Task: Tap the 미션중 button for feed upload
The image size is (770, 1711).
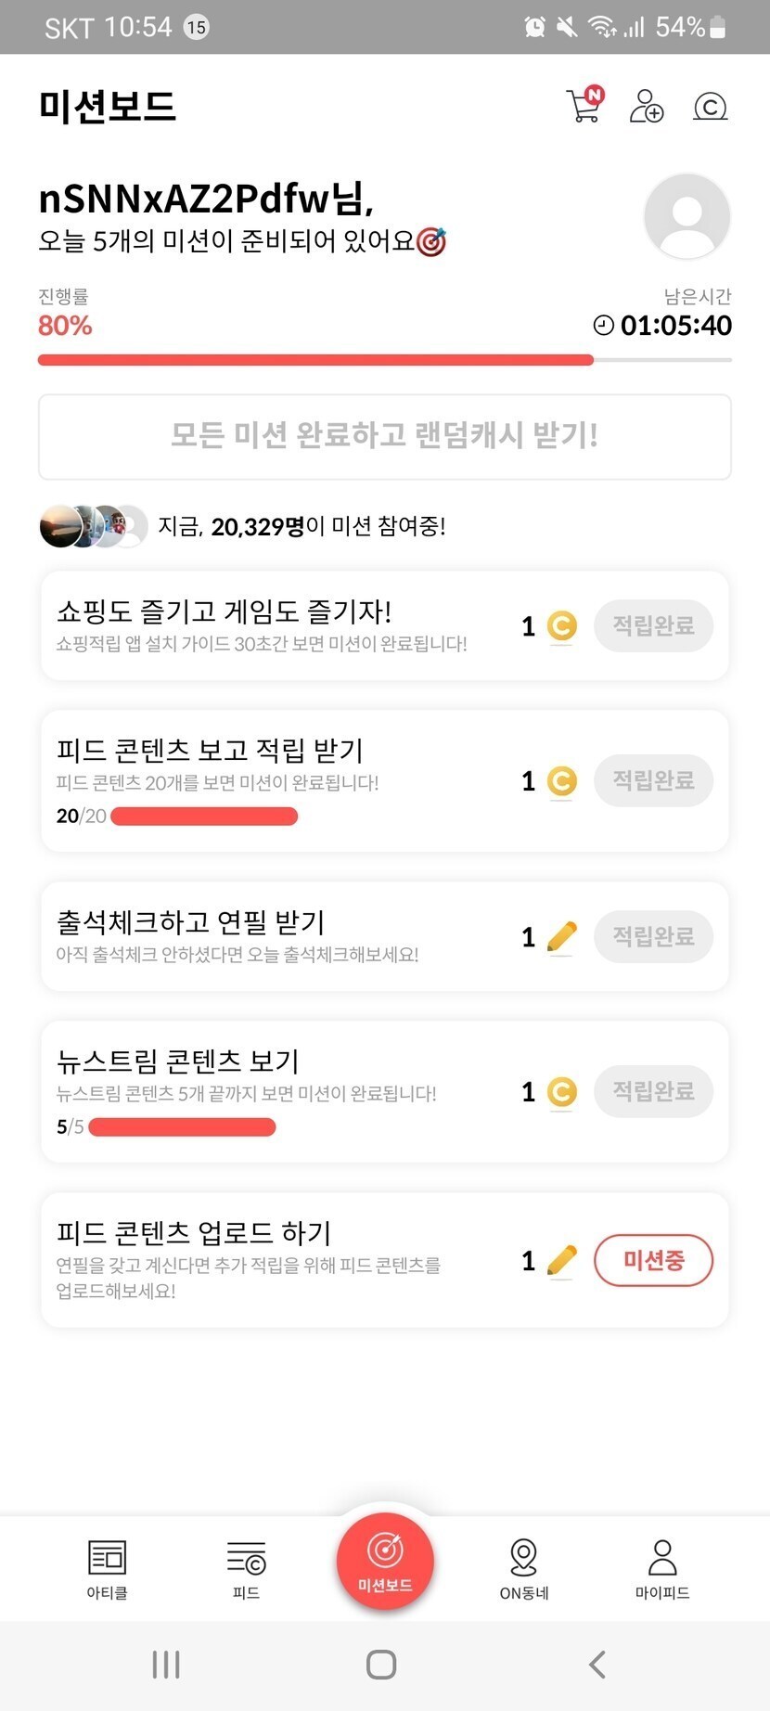Action: (653, 1260)
